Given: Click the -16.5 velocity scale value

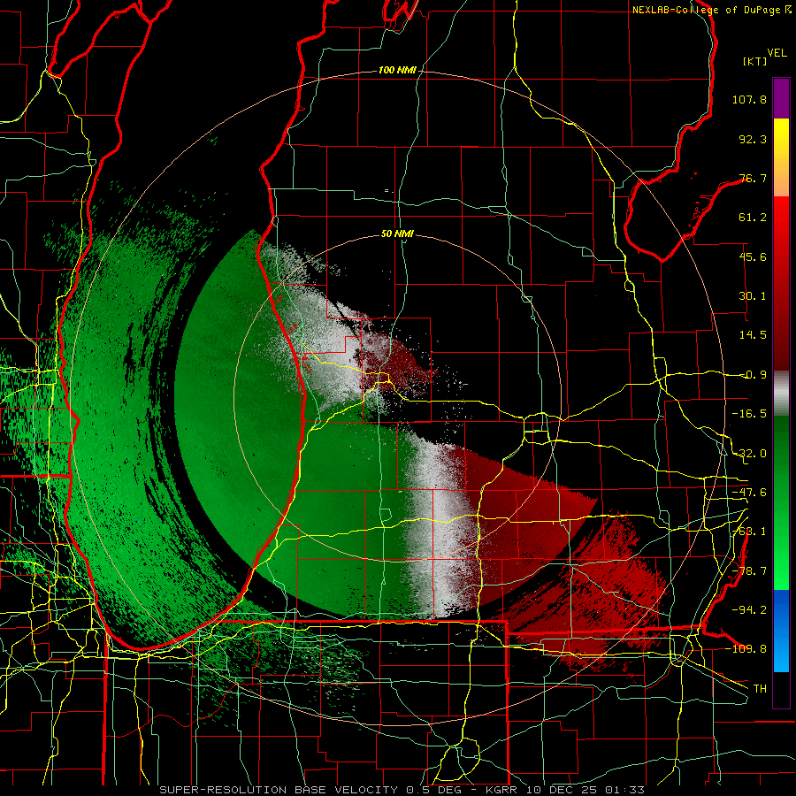Looking at the screenshot, I should [749, 414].
